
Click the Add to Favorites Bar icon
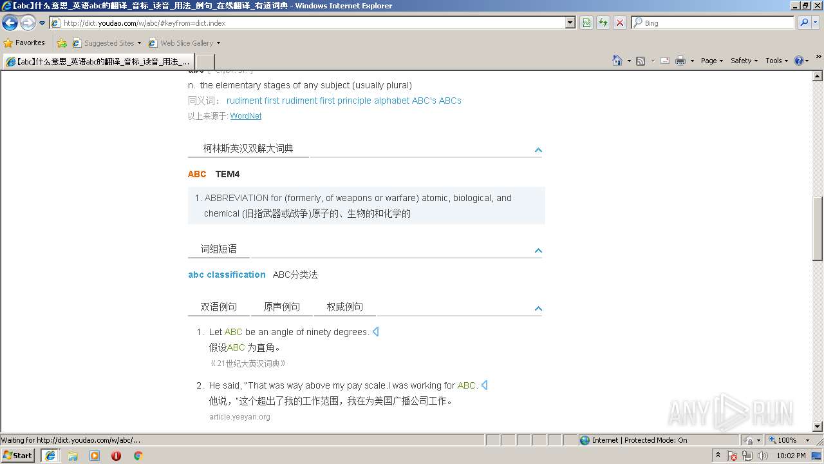coord(62,43)
